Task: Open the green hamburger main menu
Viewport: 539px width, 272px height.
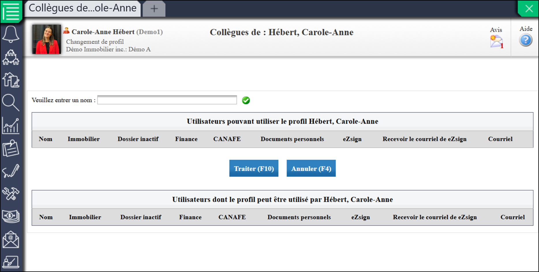Action: (x=11, y=11)
